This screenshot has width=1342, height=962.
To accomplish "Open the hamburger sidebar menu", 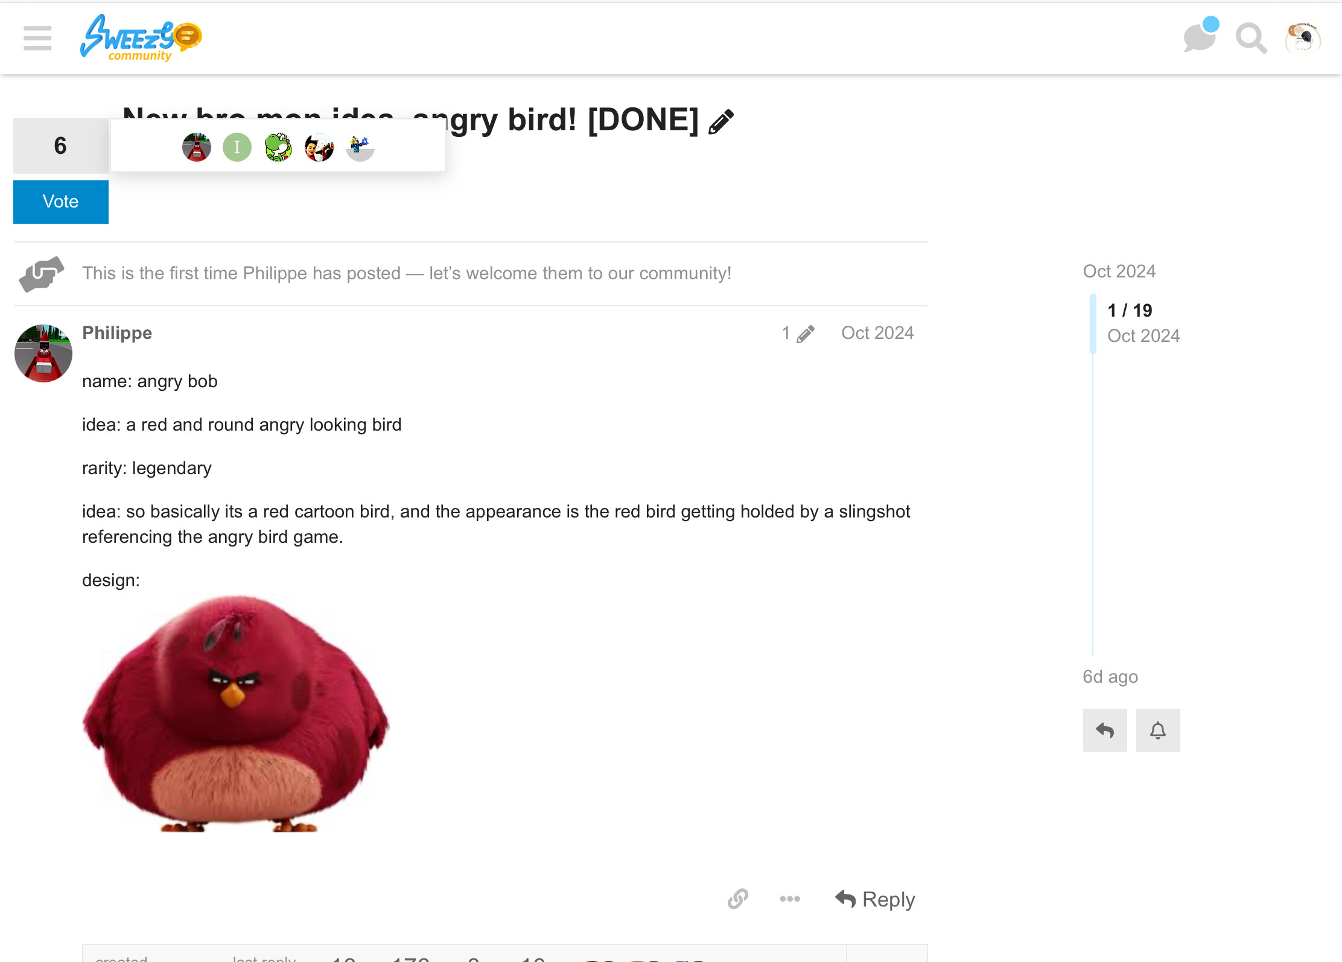I will [x=37, y=38].
